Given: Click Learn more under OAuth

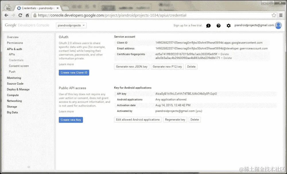Looking at the screenshot, I should (66, 64).
